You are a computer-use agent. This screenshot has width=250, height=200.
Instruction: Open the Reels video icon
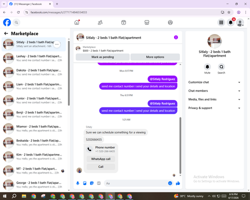(123, 22)
